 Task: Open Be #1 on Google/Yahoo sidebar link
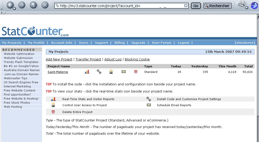pos(21,66)
